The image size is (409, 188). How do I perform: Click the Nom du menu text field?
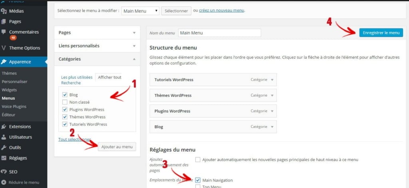(220, 33)
